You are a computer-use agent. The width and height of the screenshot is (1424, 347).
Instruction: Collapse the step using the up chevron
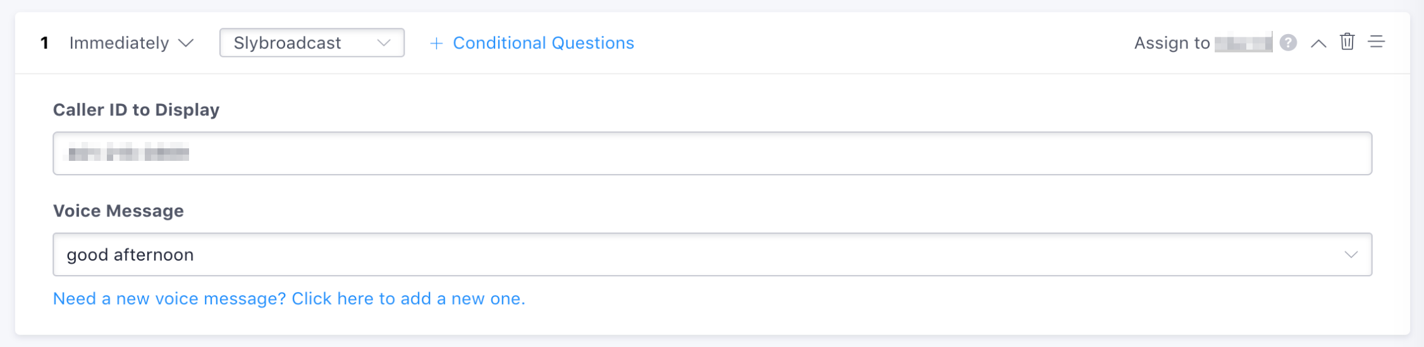(1318, 44)
